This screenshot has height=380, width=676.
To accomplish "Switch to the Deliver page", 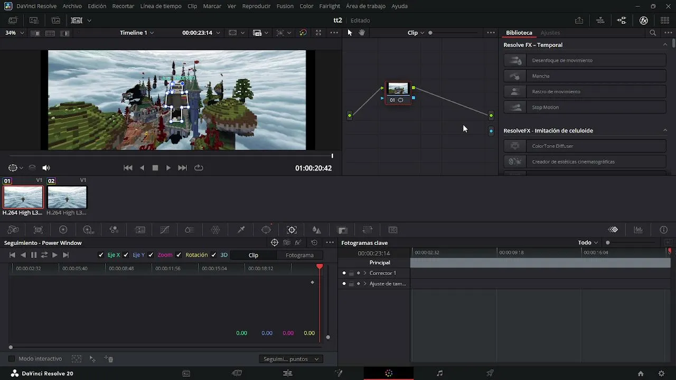I will (490, 373).
